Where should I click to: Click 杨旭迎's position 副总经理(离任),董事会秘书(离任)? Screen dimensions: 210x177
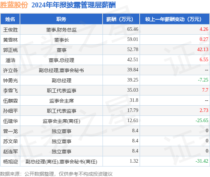(x=61, y=162)
